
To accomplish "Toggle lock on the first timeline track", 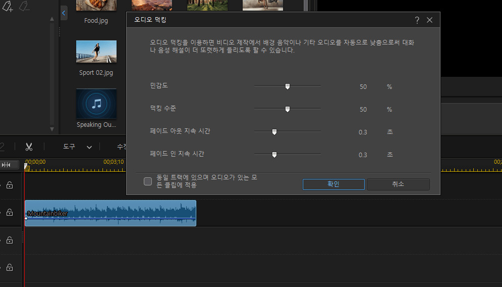I will pyautogui.click(x=10, y=185).
